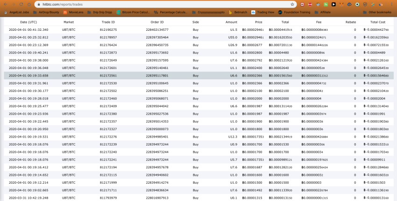Select order ID 228395000073
The width and height of the screenshot is (397, 201).
(157, 129)
